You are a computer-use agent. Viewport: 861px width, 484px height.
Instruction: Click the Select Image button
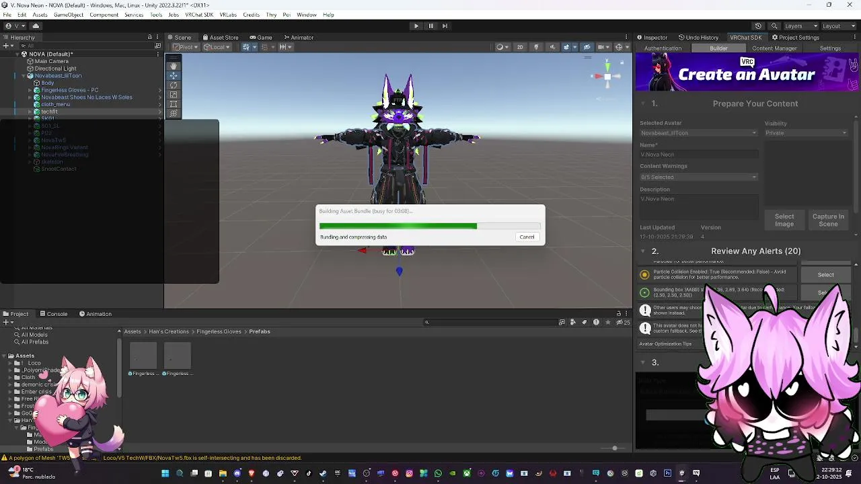coord(784,220)
